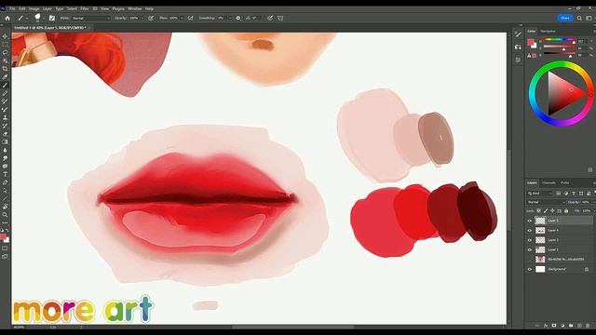Image resolution: width=596 pixels, height=335 pixels.
Task: Hide Layer 4 with its eye icon
Action: 530,230
